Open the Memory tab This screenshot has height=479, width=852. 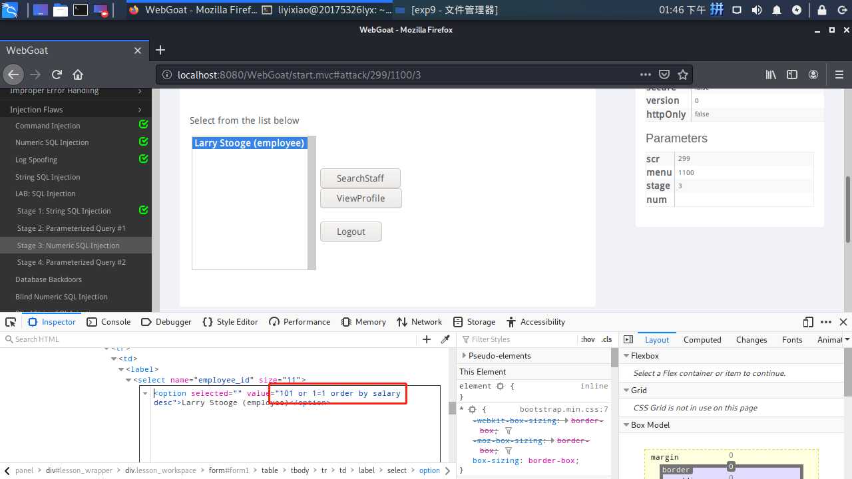coord(363,322)
